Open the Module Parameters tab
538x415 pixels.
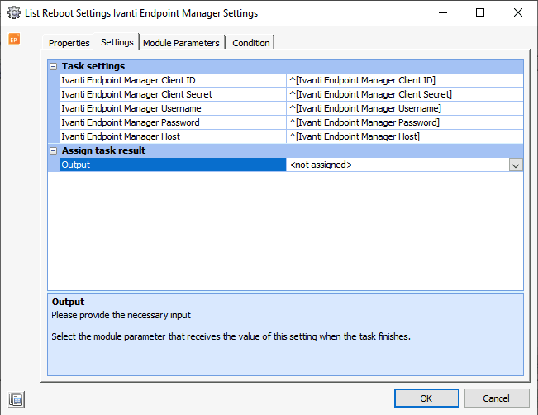(181, 43)
